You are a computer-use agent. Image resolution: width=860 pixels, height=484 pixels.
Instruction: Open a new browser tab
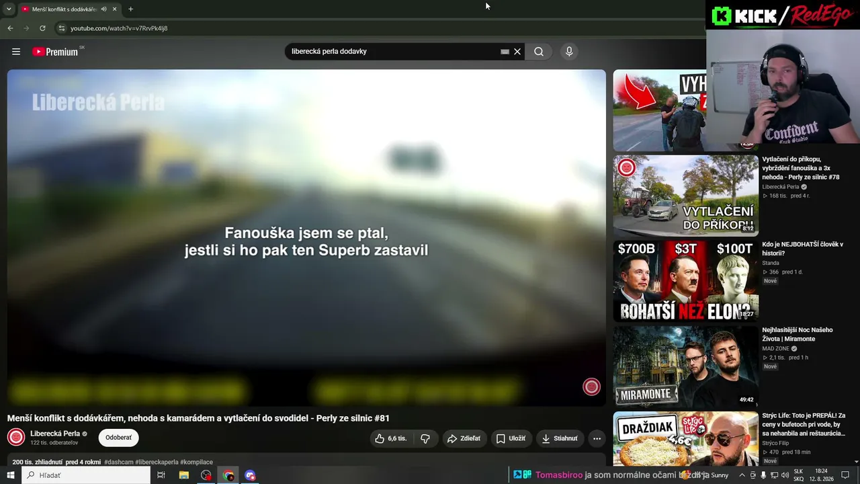tap(130, 9)
